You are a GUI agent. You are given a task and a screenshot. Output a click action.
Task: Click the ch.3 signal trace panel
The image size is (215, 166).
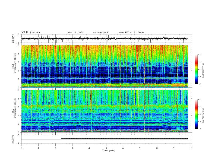pos(106,139)
